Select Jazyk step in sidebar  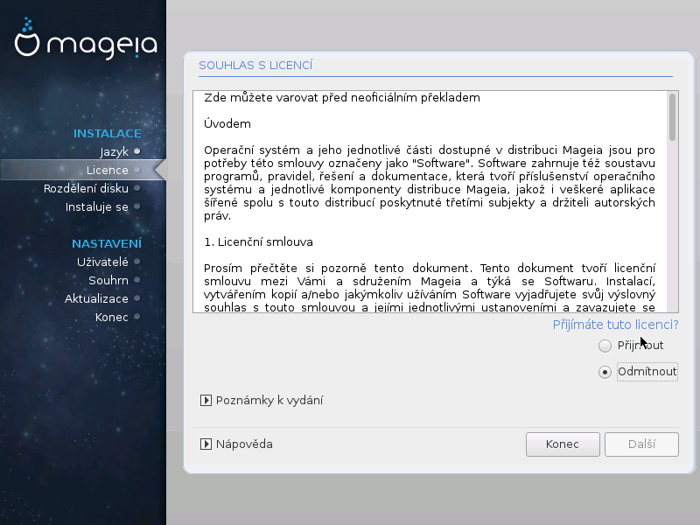coord(115,151)
